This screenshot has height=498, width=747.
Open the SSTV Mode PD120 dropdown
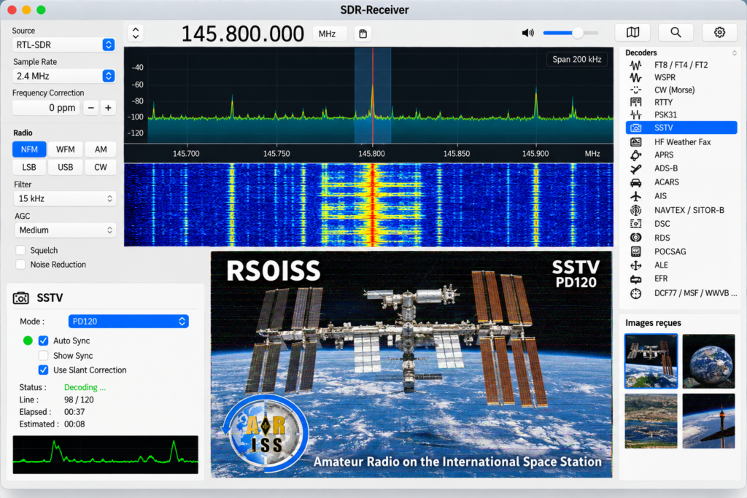(128, 322)
